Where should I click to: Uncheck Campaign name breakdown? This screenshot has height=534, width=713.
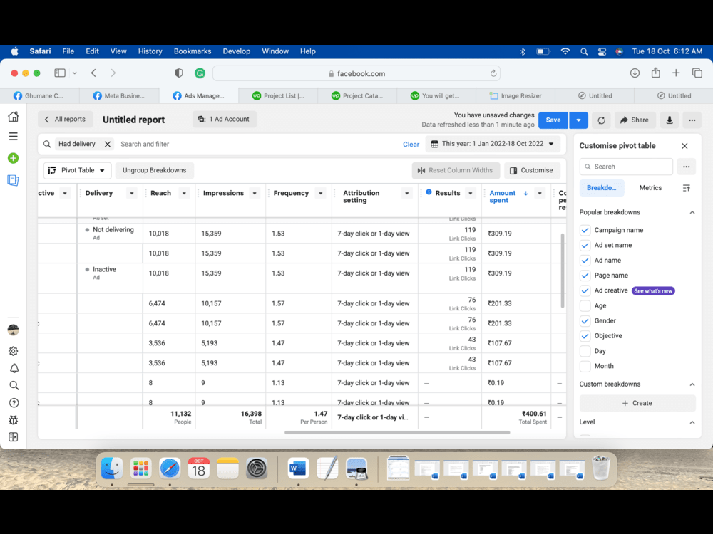coord(585,230)
